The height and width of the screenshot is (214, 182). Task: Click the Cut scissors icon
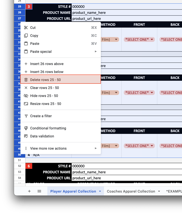pyautogui.click(x=26, y=28)
